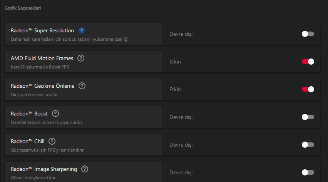Image resolution: width=328 pixels, height=182 pixels.
Task: Click the Radeon Boost question mark icon
Action: 55,114
